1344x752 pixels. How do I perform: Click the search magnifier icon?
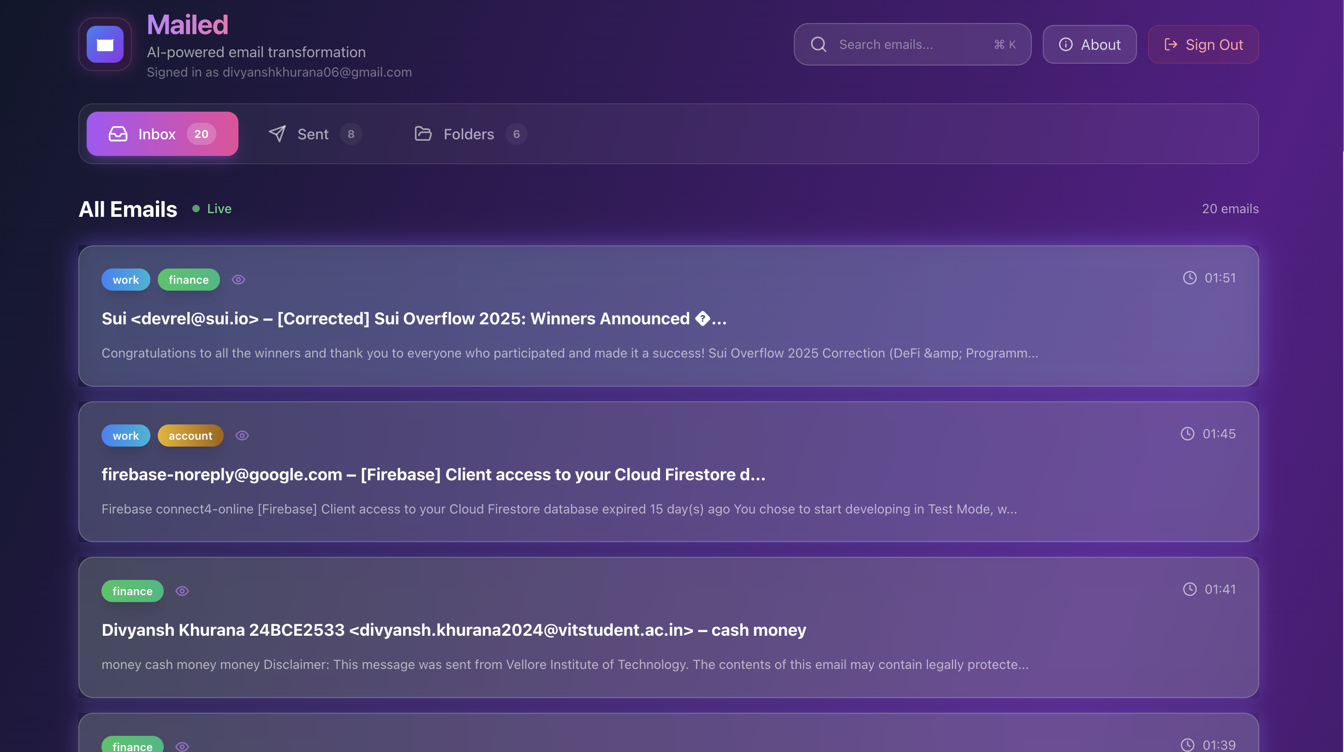(x=818, y=44)
